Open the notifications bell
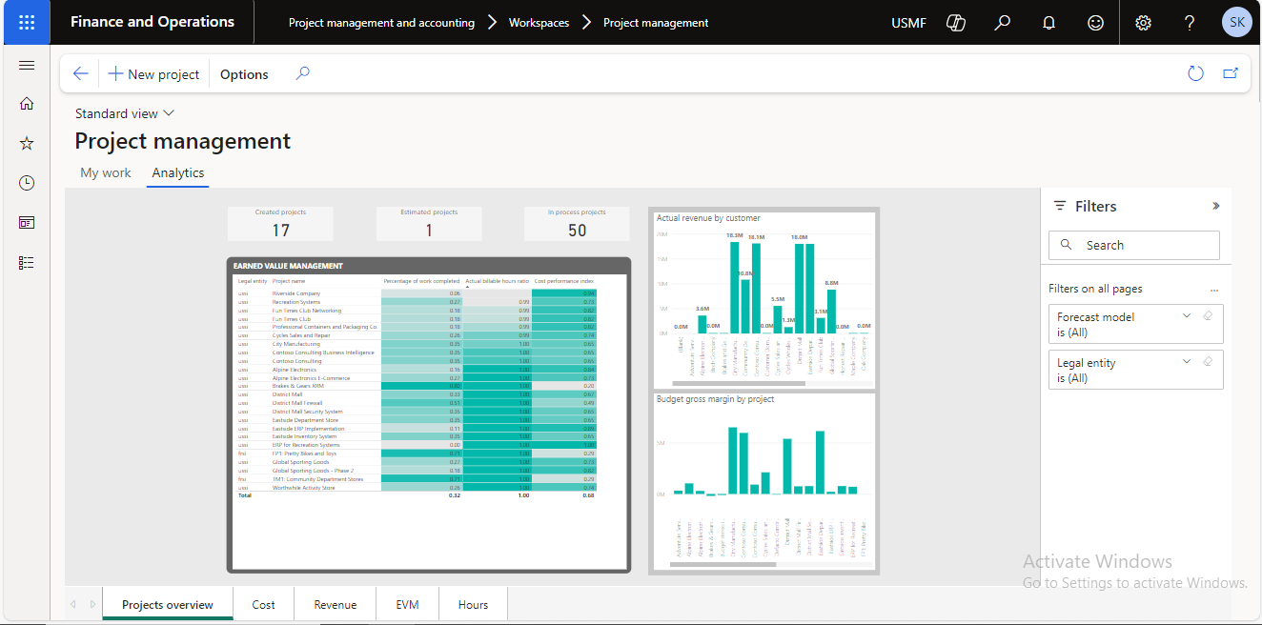This screenshot has height=625, width=1262. click(x=1049, y=23)
